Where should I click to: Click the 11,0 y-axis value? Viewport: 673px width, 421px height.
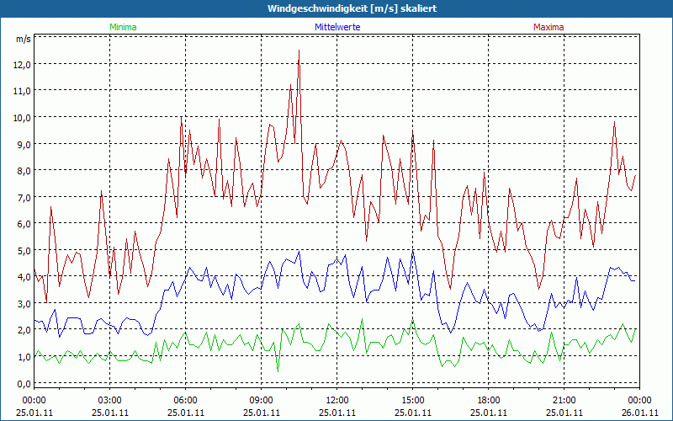pyautogui.click(x=23, y=91)
